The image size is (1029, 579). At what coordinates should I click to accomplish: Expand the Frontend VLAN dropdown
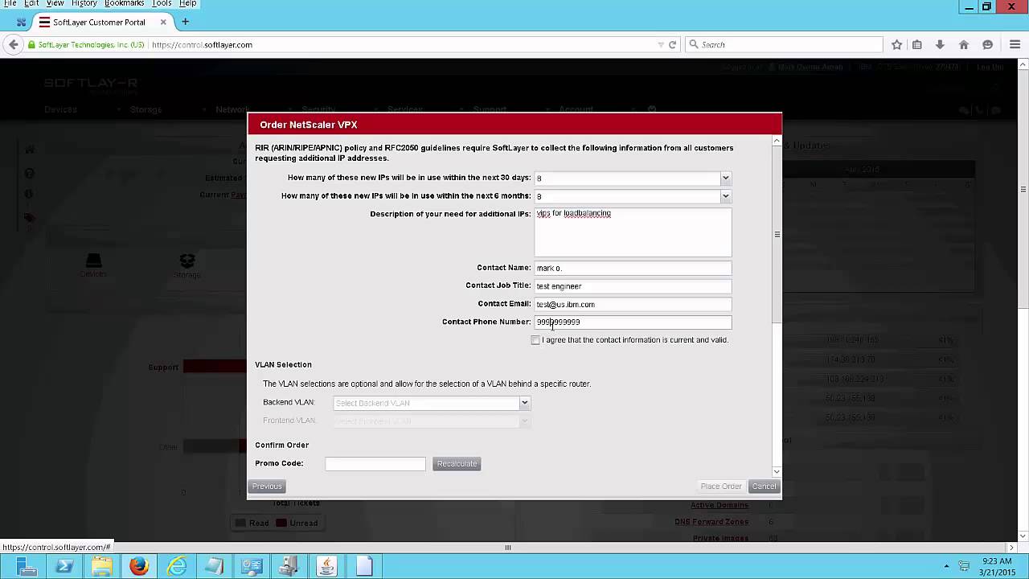(x=524, y=421)
